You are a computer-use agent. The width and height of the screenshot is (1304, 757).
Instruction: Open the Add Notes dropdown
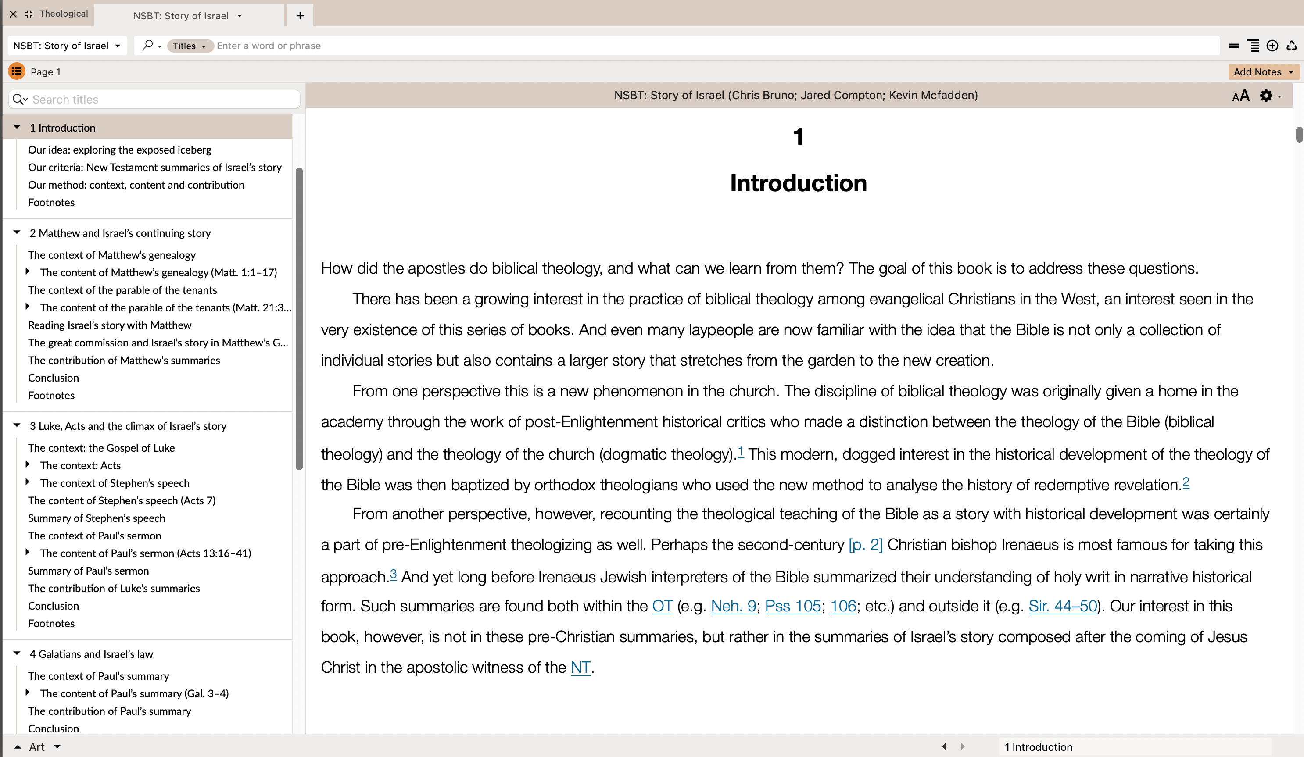click(x=1264, y=72)
